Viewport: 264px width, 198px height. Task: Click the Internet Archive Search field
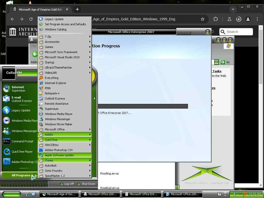point(236,32)
